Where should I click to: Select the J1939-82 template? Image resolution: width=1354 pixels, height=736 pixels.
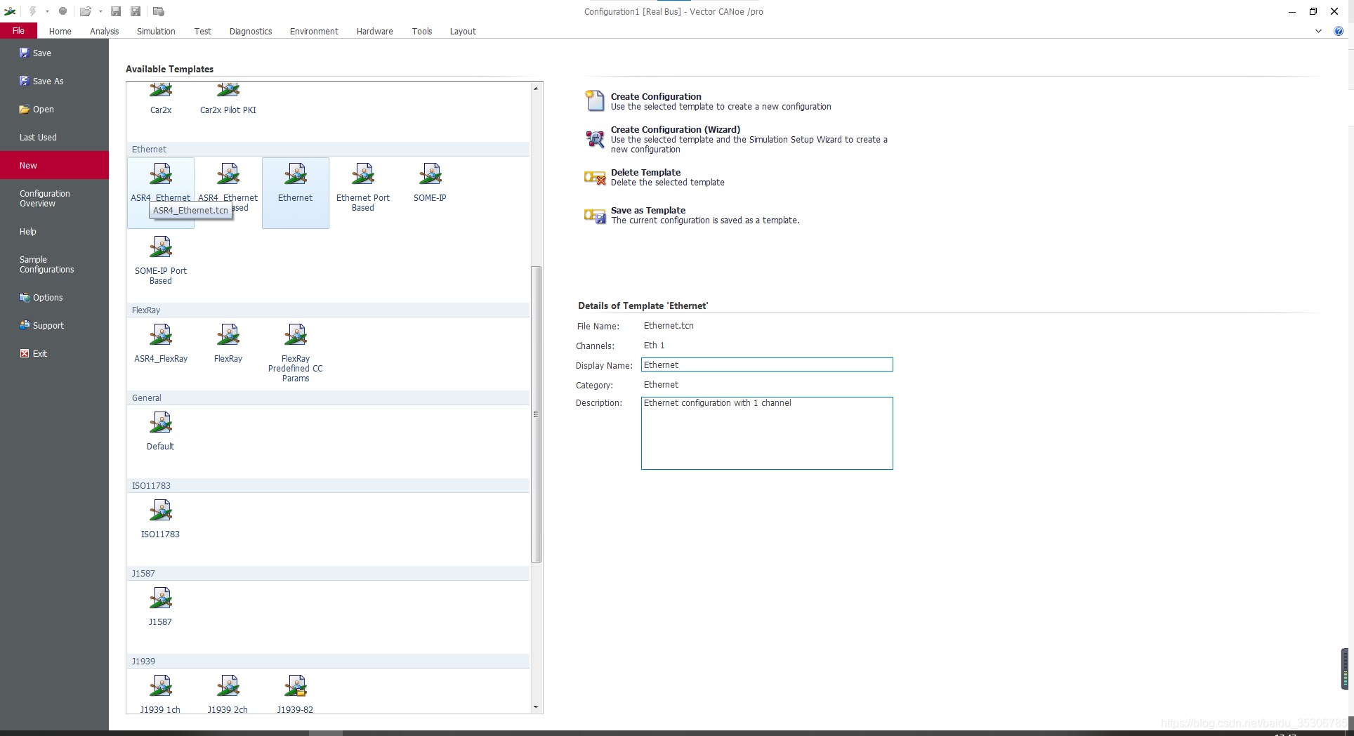[296, 695]
